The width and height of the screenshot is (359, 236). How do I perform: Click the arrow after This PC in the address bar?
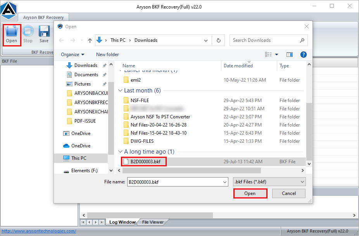(x=130, y=41)
